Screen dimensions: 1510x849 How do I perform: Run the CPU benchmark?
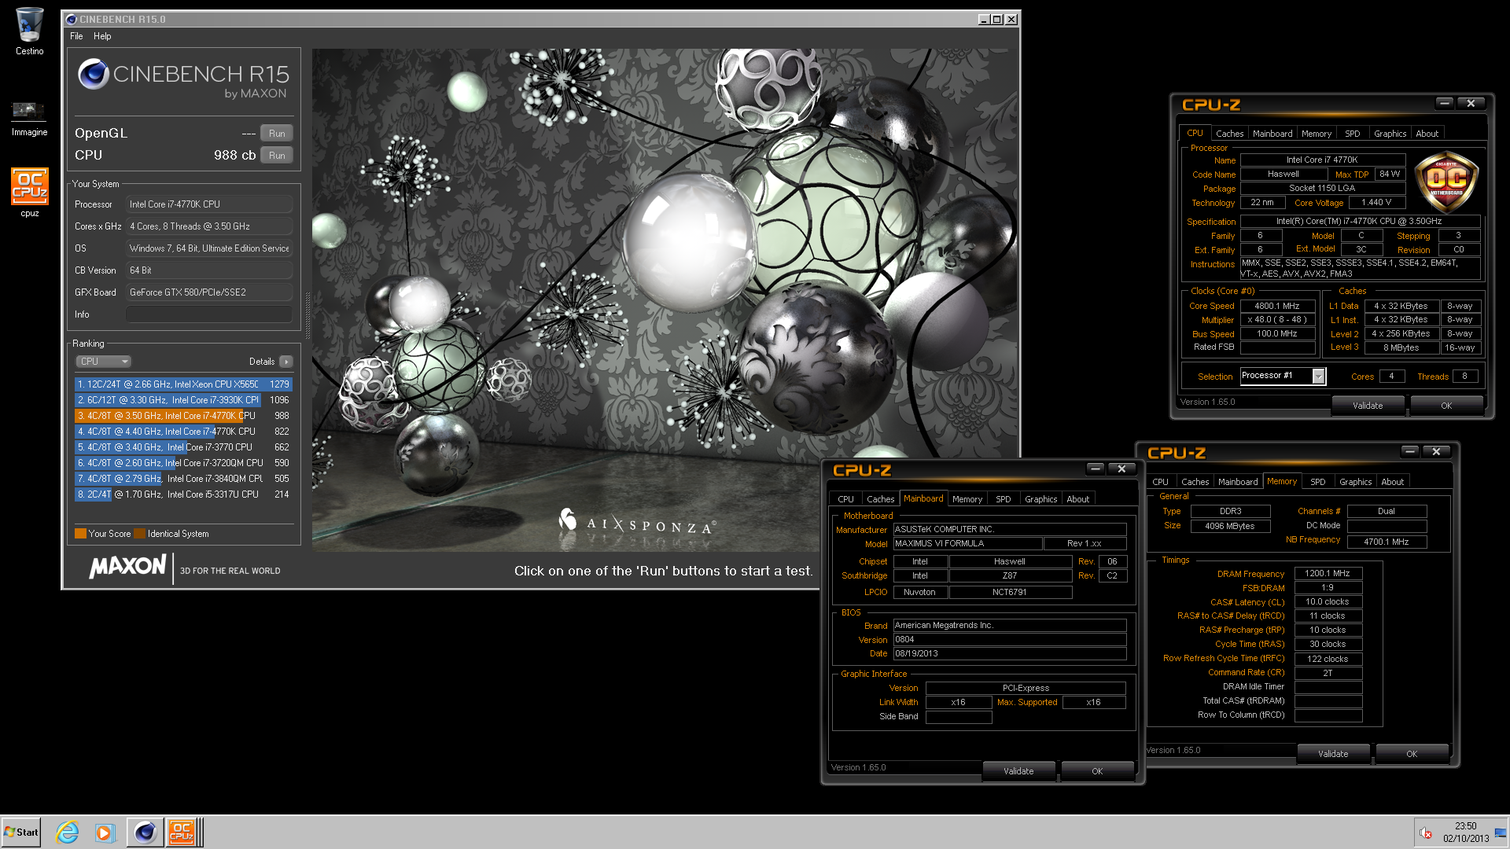click(x=277, y=156)
